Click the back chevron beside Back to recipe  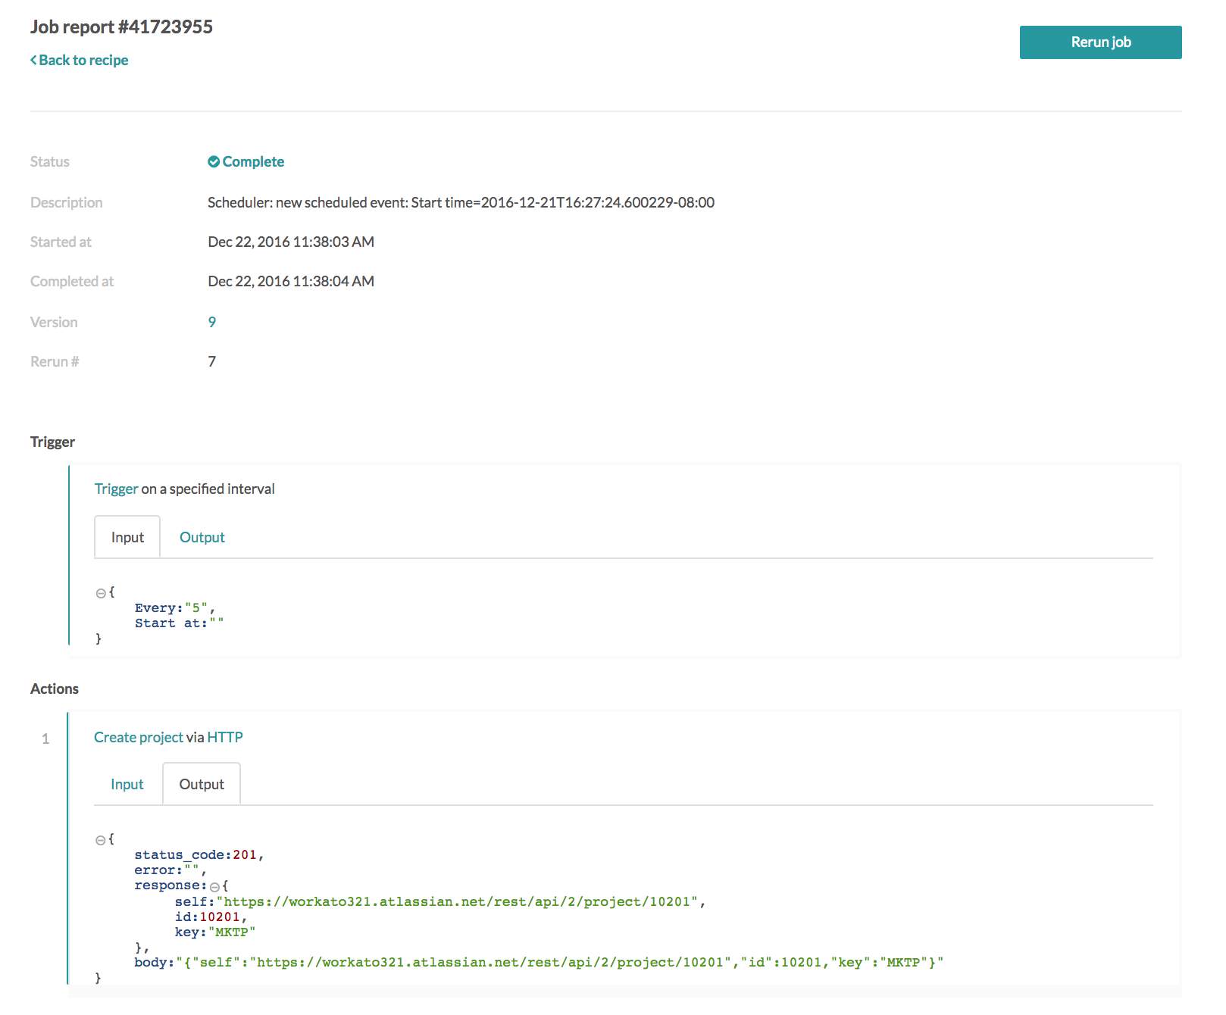pyautogui.click(x=33, y=59)
